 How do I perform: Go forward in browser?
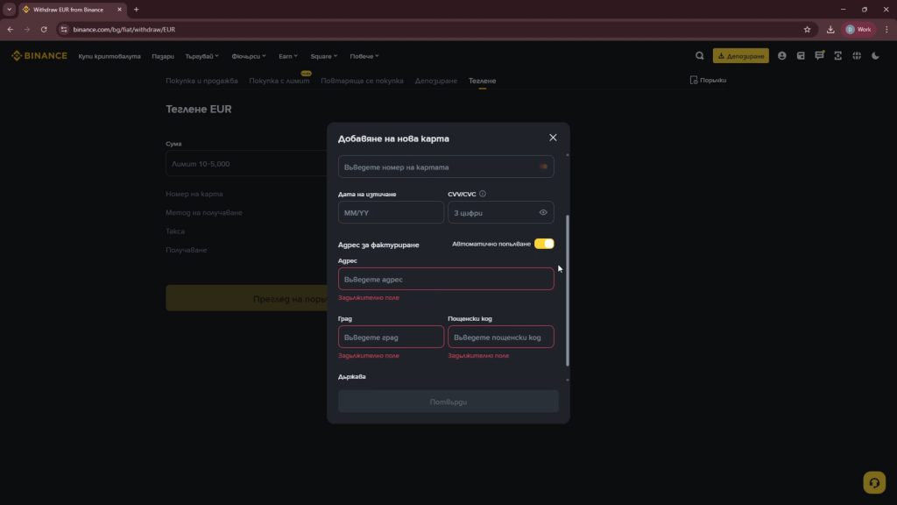(x=27, y=29)
